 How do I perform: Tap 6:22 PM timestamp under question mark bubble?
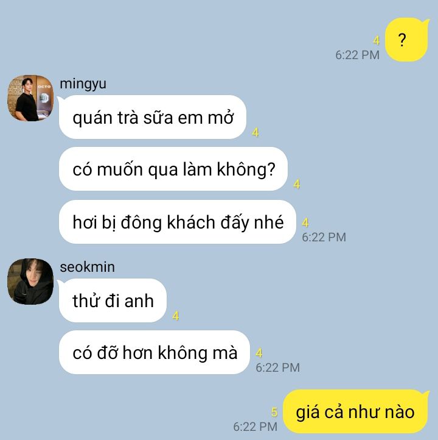click(x=357, y=55)
